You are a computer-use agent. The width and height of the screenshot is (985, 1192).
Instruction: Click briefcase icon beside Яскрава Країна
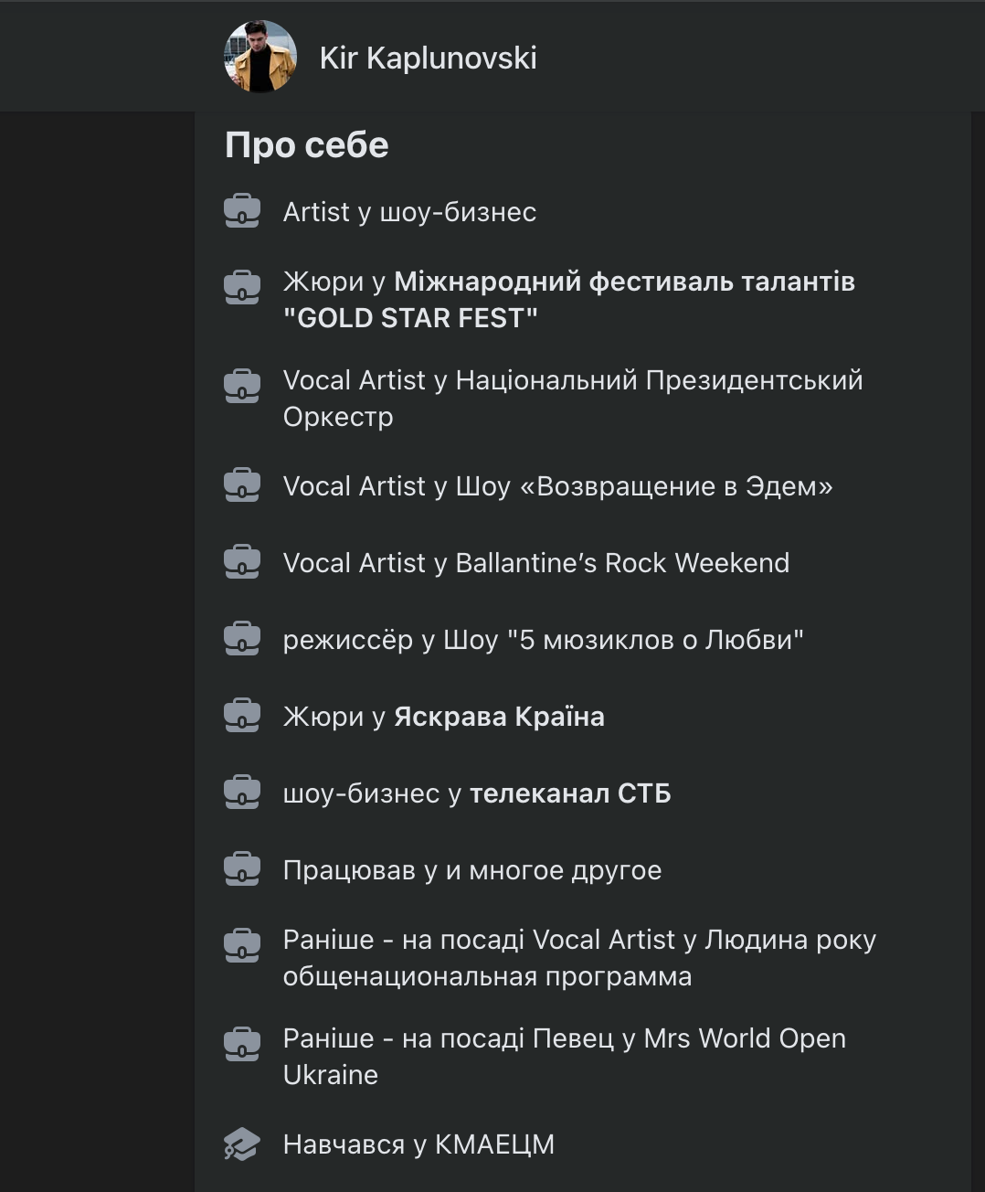[242, 716]
